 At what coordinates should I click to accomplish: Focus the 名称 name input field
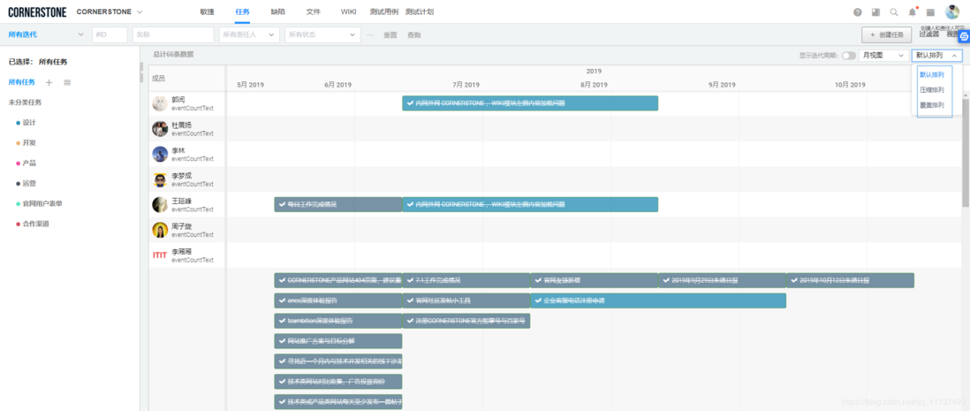(x=173, y=34)
